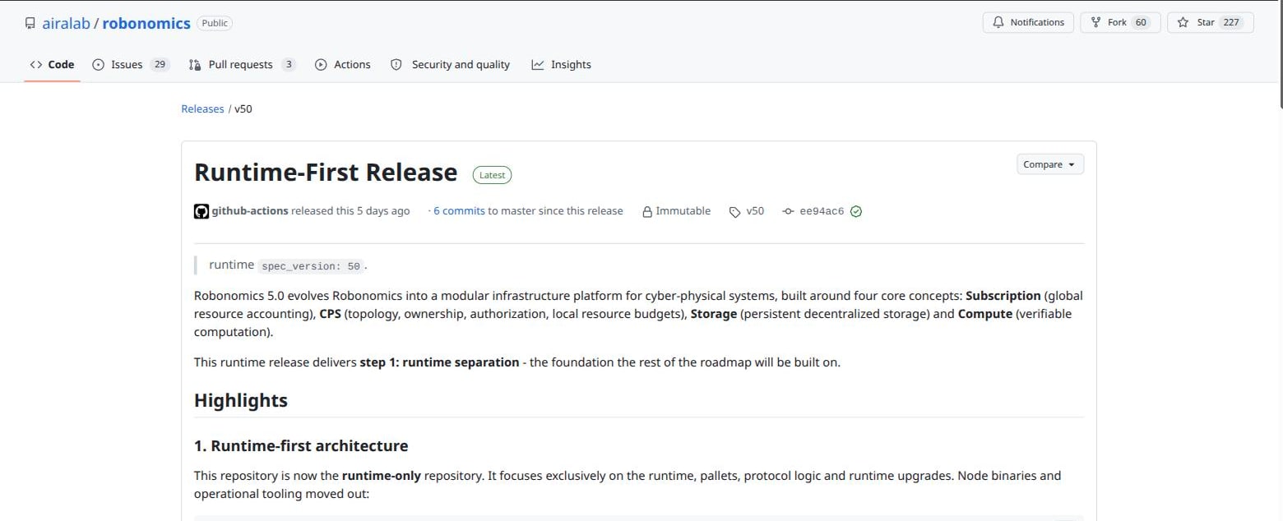1283x521 pixels.
Task: Click the v50 breadcrumb text
Action: point(243,108)
